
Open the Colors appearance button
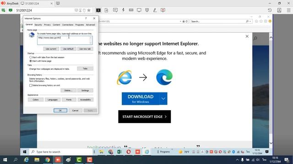tap(36, 100)
